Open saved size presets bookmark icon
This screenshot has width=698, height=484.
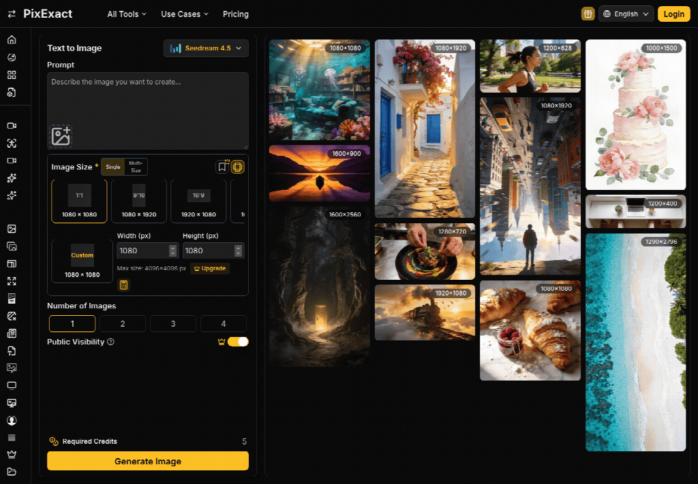[x=222, y=167]
